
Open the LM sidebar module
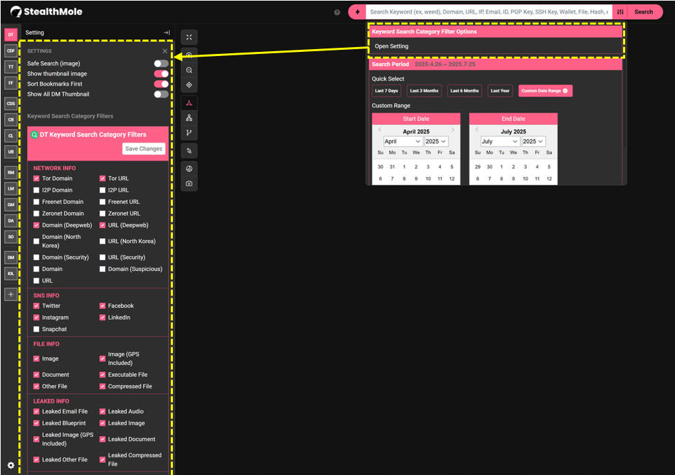coord(11,189)
